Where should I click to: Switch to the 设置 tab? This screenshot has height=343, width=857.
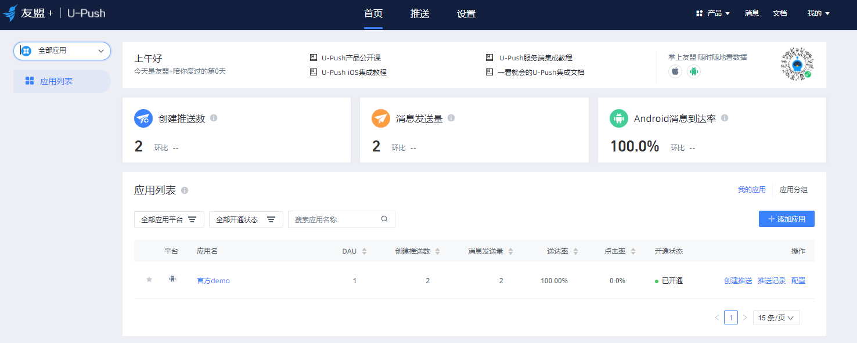point(466,14)
